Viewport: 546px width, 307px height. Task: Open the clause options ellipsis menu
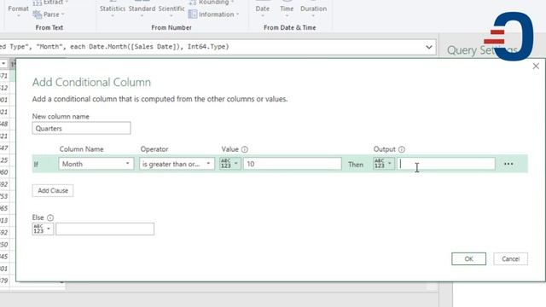point(508,164)
